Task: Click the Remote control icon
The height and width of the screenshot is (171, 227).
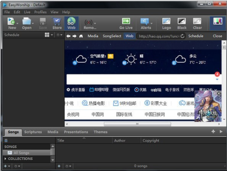Action: pyautogui.click(x=88, y=22)
